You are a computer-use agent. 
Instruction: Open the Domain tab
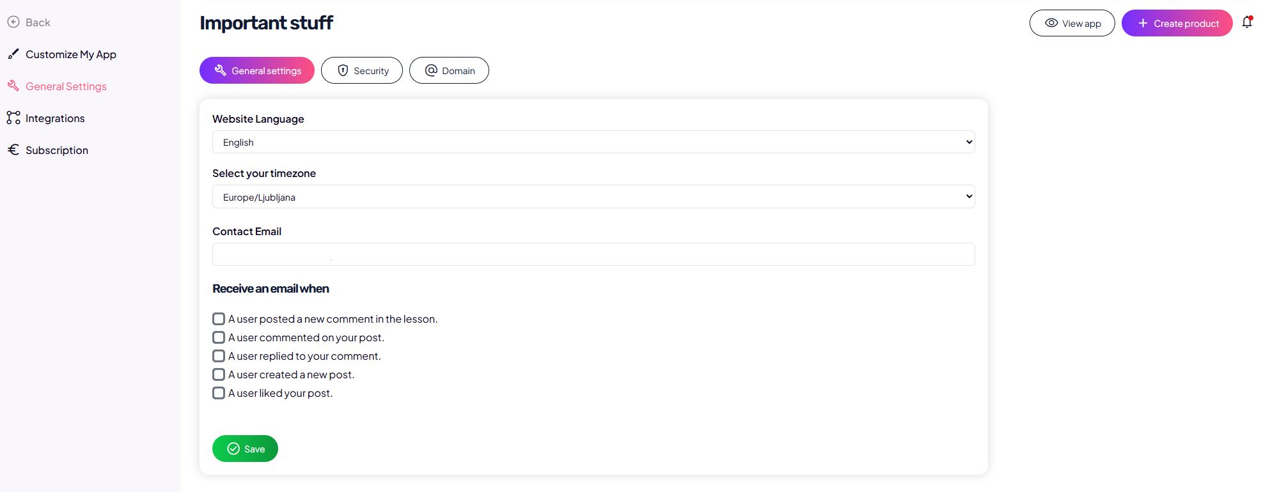coord(449,70)
